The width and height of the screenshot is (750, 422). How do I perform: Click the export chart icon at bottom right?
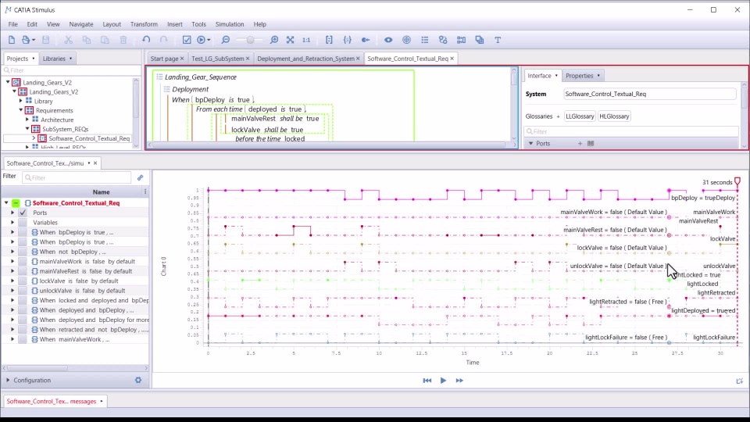740,381
